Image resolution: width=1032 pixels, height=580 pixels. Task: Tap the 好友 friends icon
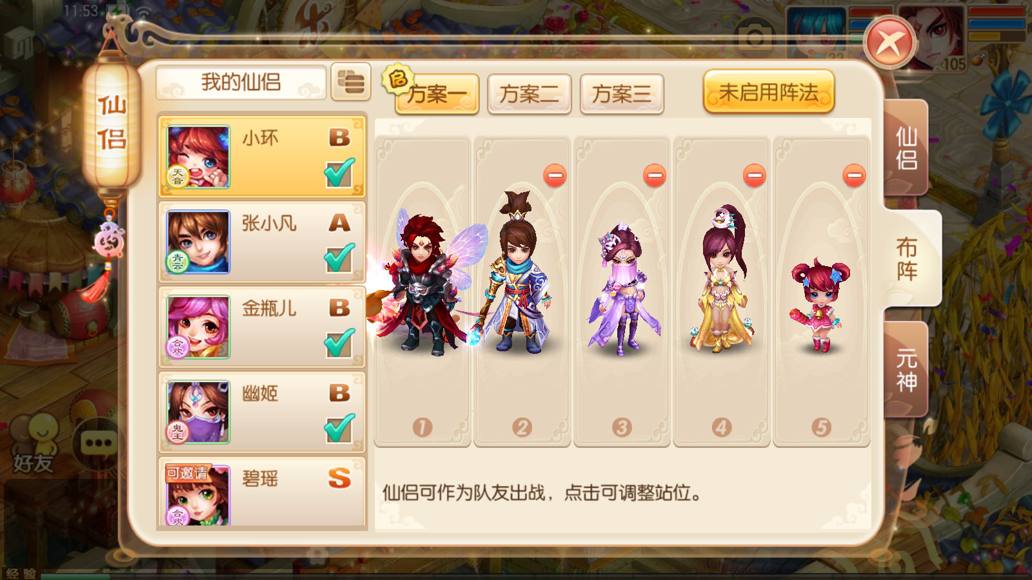[34, 443]
